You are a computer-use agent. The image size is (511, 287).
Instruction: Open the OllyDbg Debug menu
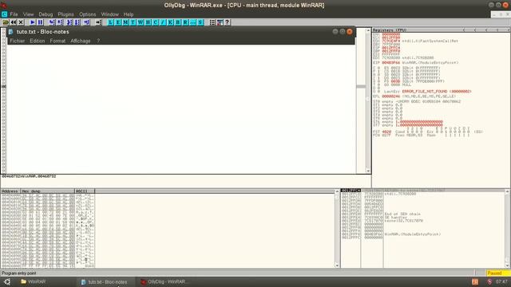coord(46,14)
